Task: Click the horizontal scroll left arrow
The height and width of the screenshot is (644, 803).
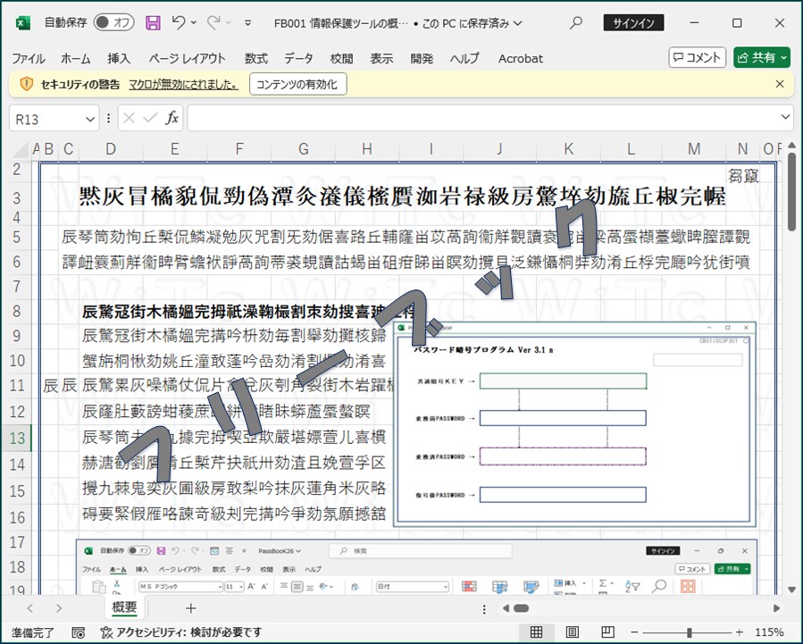Action: coord(506,608)
